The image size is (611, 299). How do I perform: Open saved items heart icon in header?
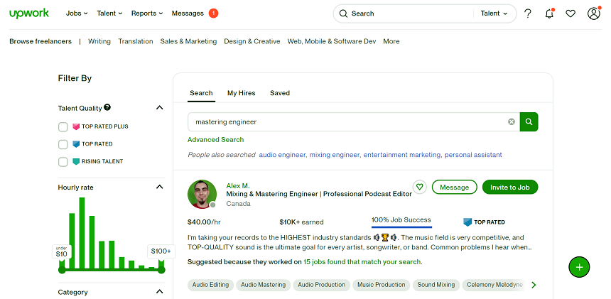(x=571, y=13)
